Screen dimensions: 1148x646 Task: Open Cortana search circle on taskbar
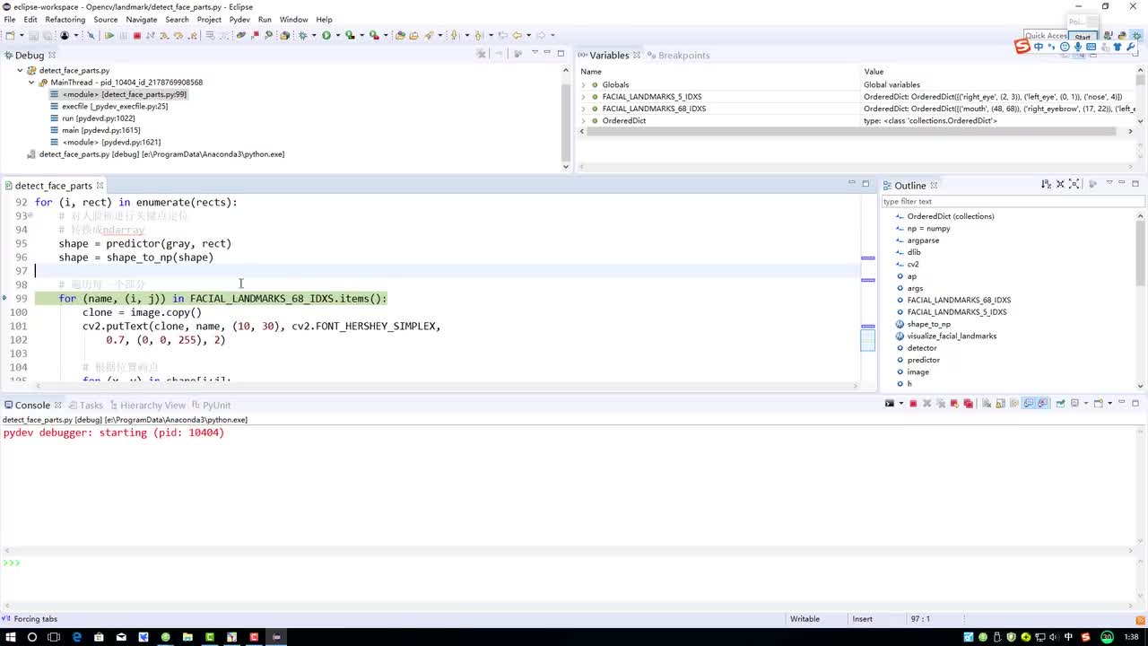(x=32, y=637)
